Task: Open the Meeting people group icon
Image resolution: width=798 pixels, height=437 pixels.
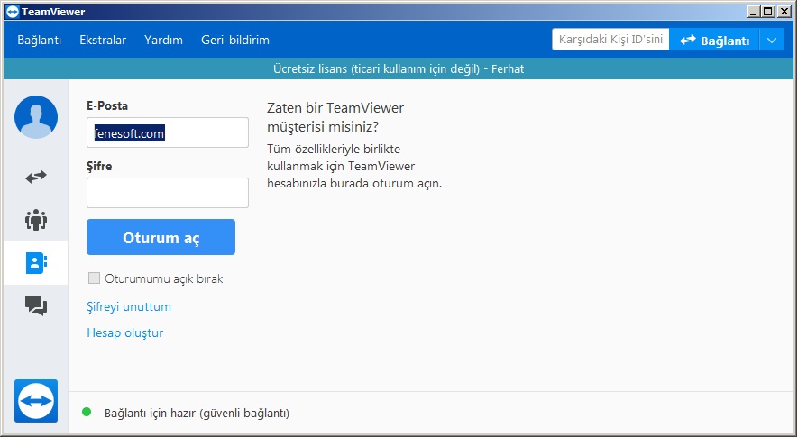Action: coord(36,220)
